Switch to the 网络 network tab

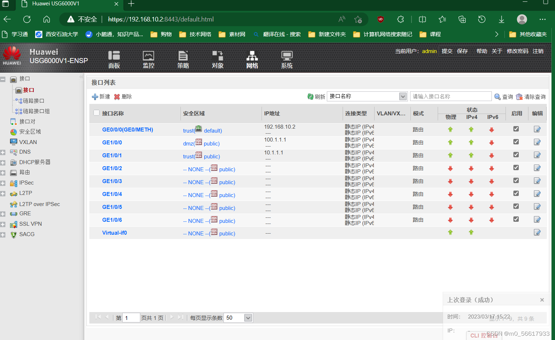pyautogui.click(x=252, y=60)
